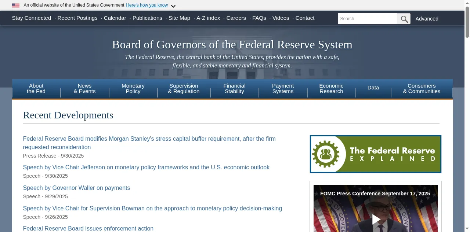Open Governor Waller's speech on payments
The width and height of the screenshot is (470, 232).
point(76,188)
